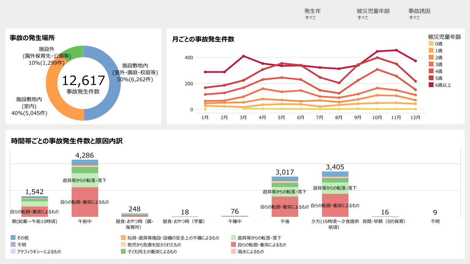Select the 午後 stacked bar

click(285, 207)
